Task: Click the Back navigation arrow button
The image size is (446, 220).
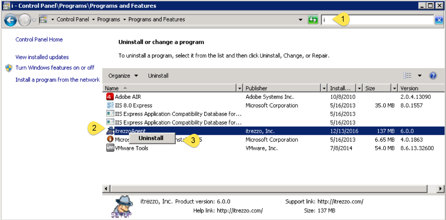Action: [11, 20]
